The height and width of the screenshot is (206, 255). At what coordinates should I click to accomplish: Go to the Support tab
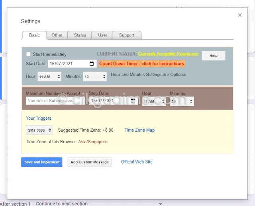click(x=127, y=35)
